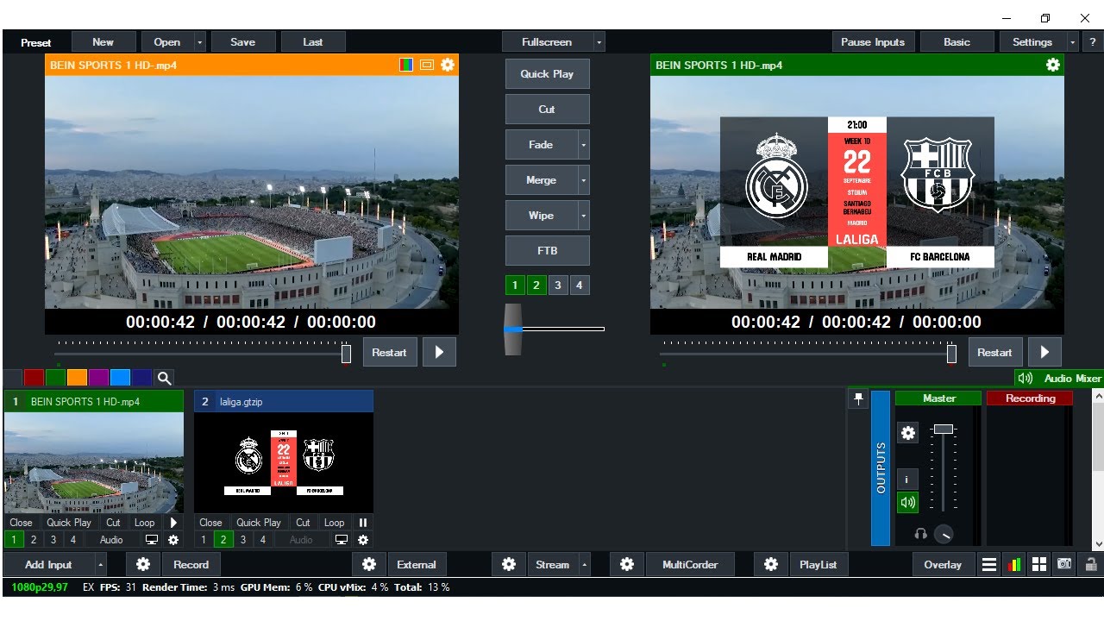The height and width of the screenshot is (621, 1104).
Task: Expand the Merge transition dropdown
Action: 584,180
